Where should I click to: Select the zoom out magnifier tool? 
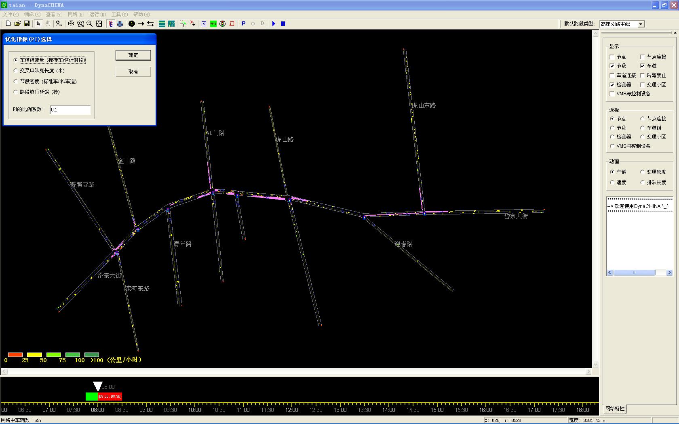(90, 24)
